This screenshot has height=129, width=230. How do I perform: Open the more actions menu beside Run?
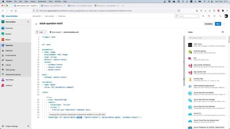(224, 24)
